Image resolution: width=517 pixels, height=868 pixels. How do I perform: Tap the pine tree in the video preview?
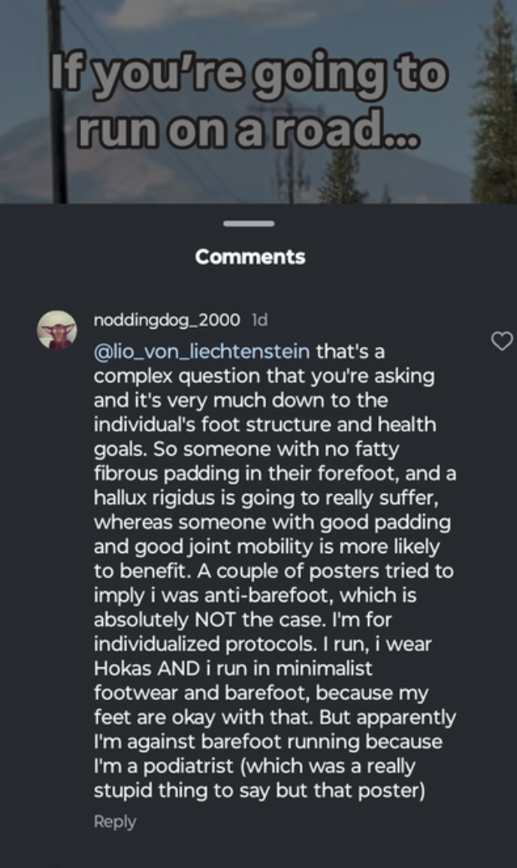pos(495,109)
